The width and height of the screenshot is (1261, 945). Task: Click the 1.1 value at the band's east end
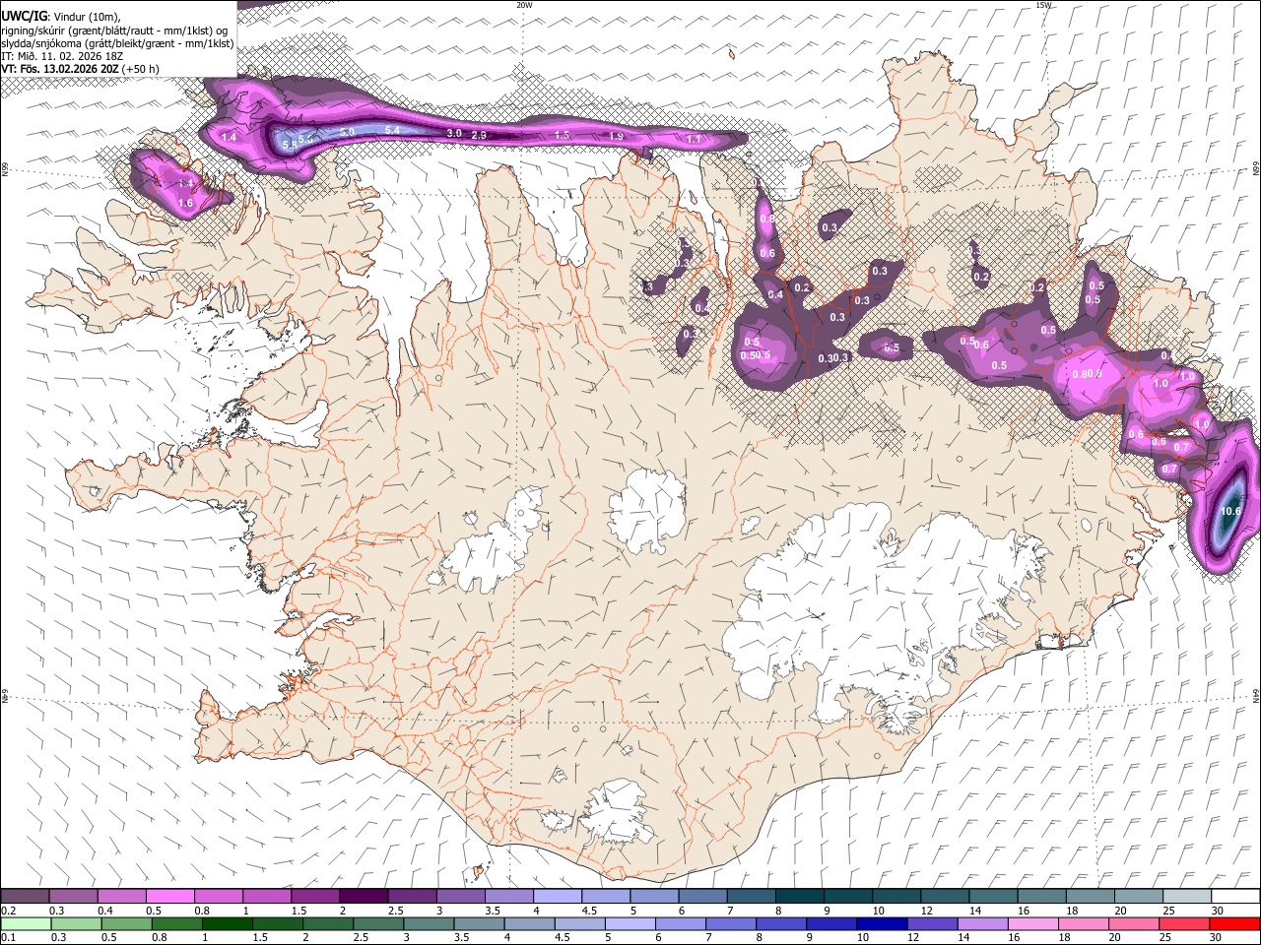(x=694, y=140)
